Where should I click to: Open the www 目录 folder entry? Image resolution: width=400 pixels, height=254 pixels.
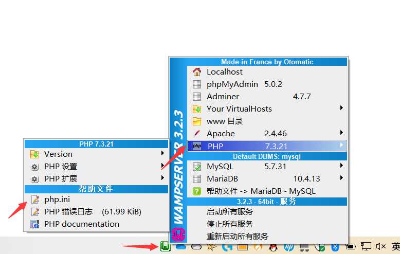point(267,121)
